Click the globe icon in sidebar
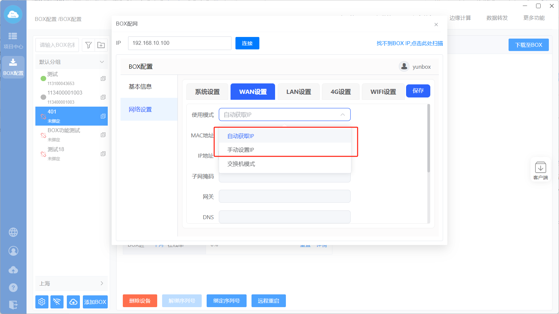The image size is (559, 314). tap(13, 232)
